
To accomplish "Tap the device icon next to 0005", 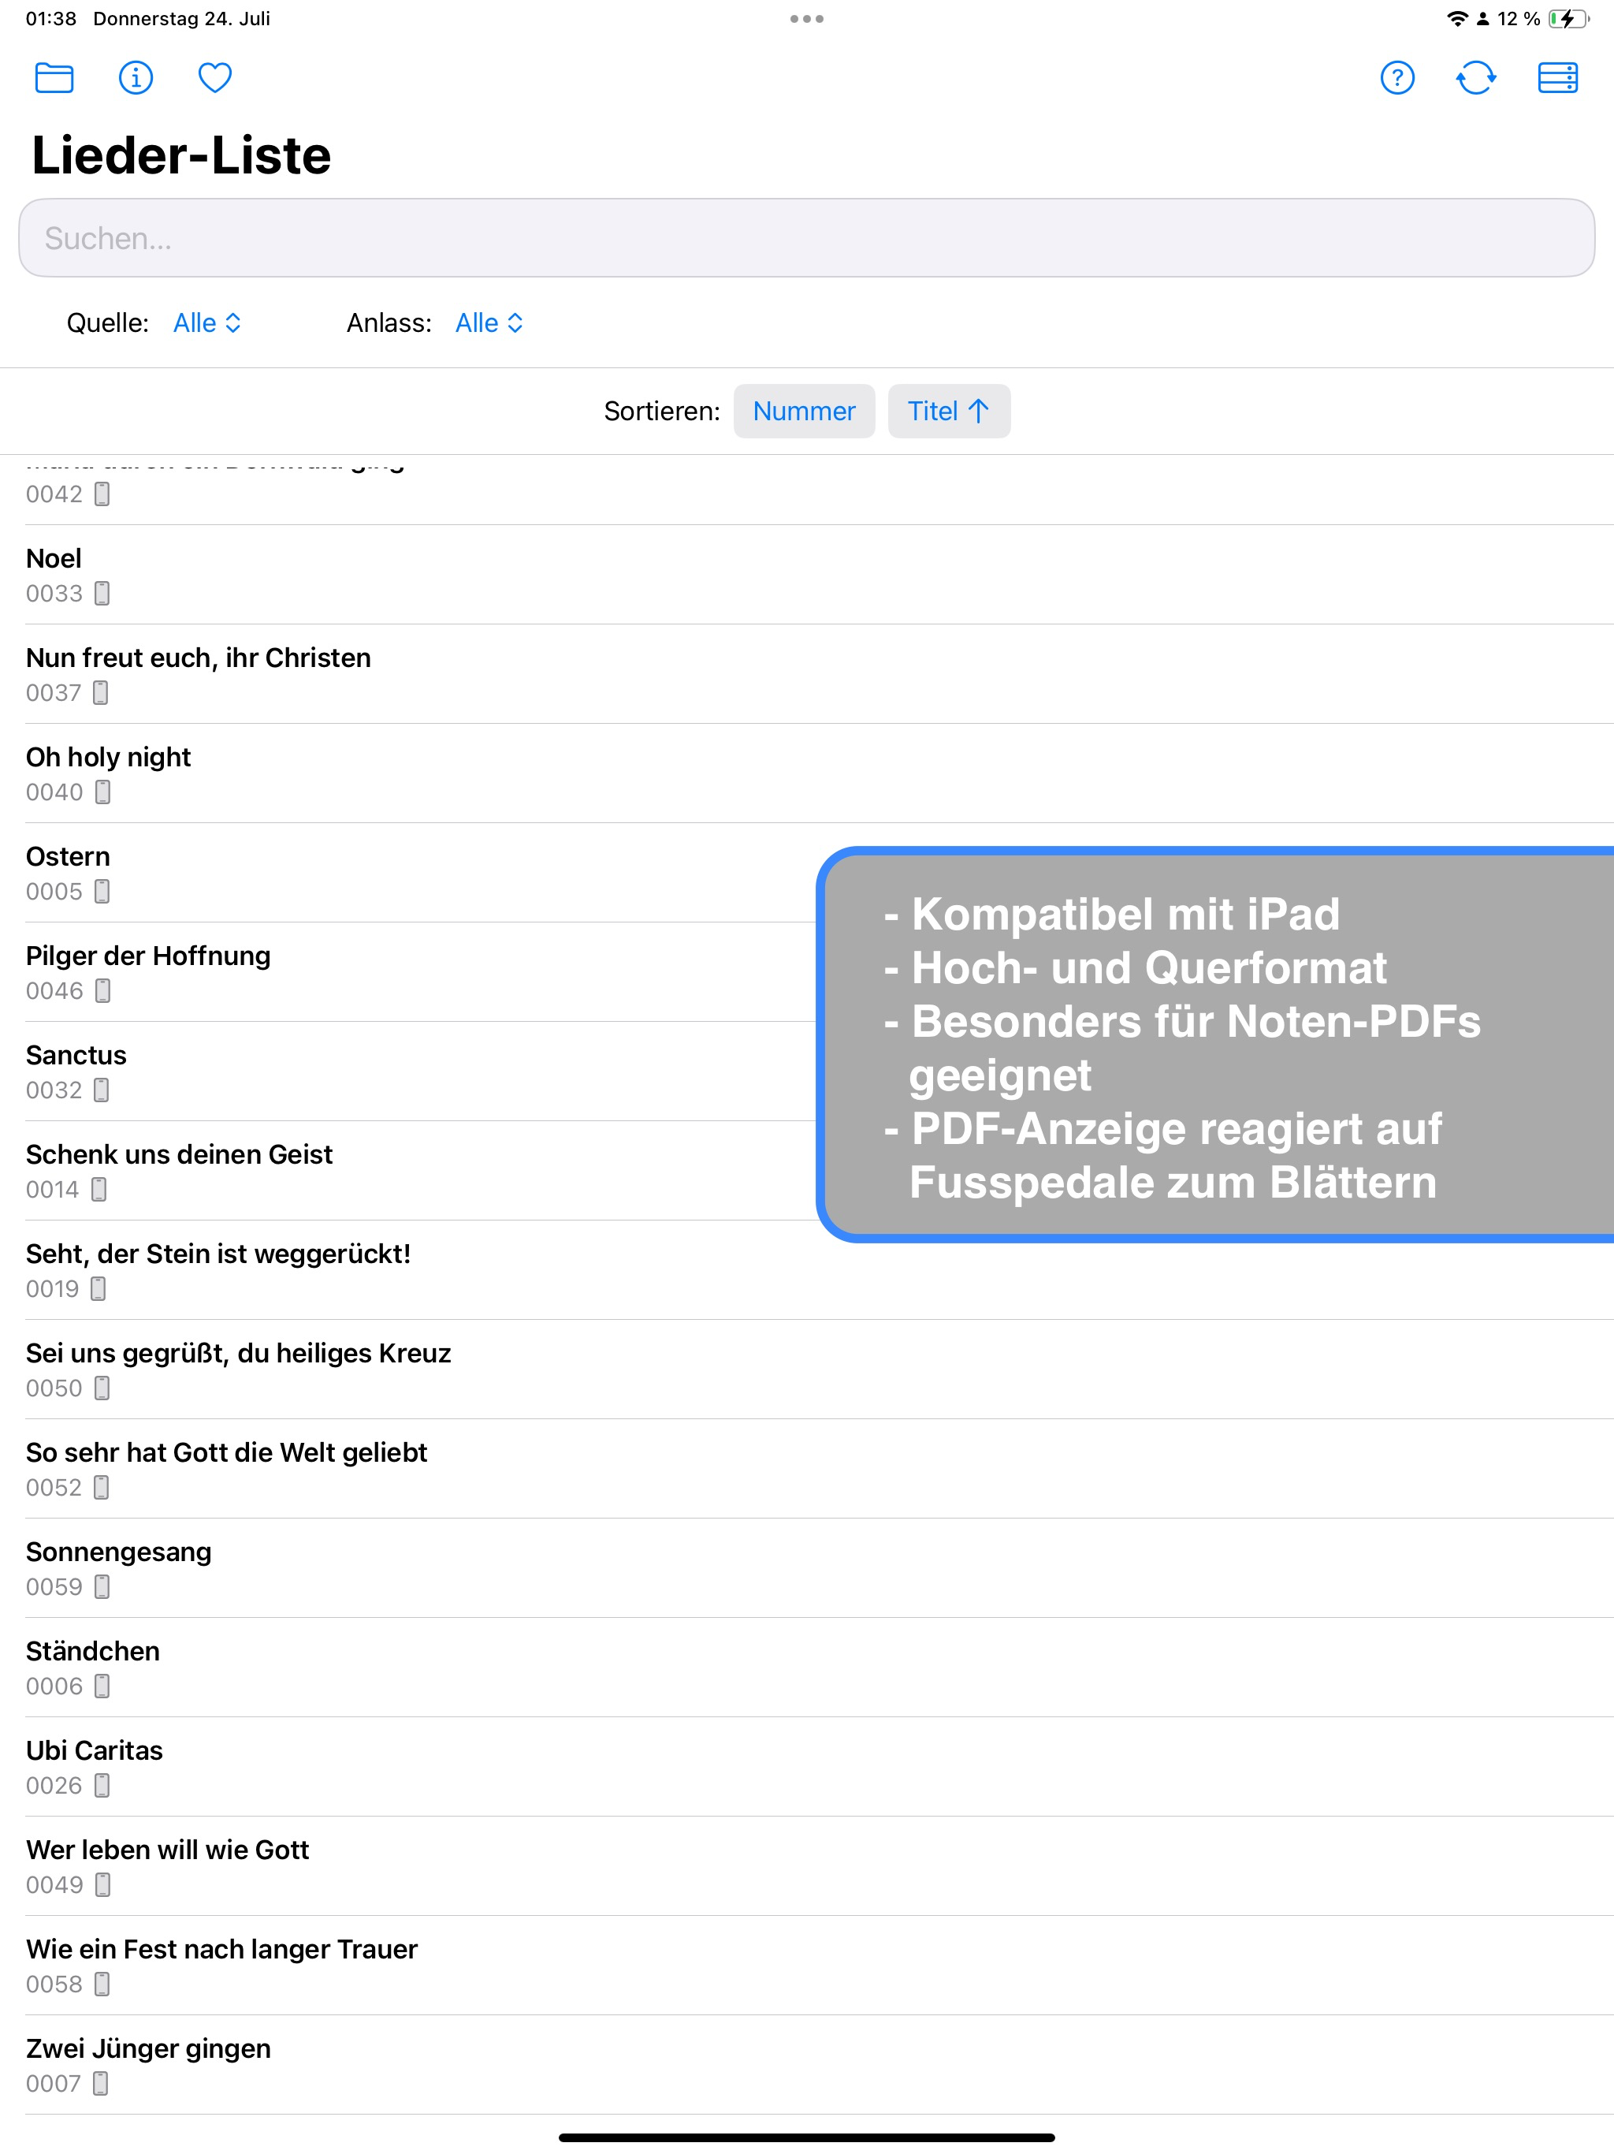I will [102, 891].
